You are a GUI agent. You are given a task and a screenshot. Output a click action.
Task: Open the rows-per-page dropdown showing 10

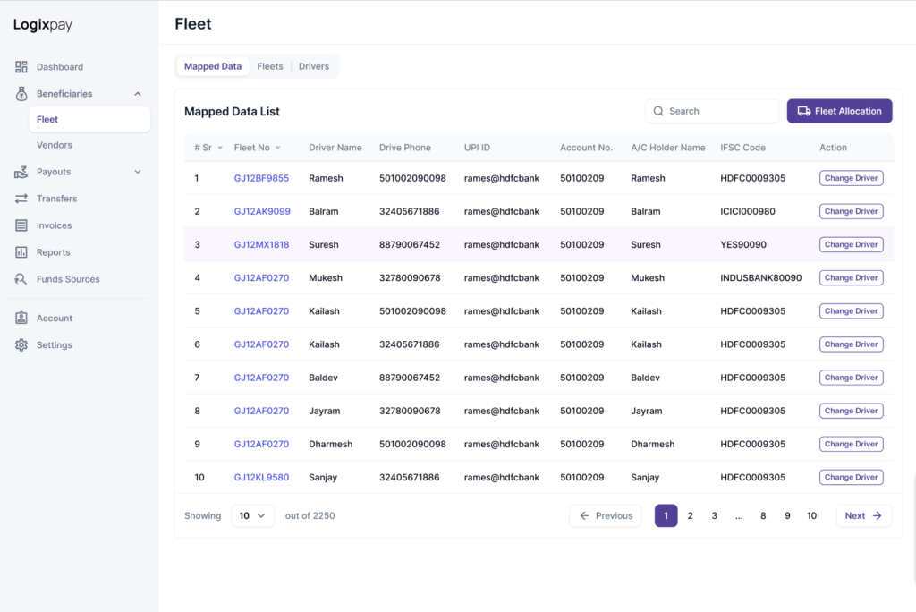252,515
